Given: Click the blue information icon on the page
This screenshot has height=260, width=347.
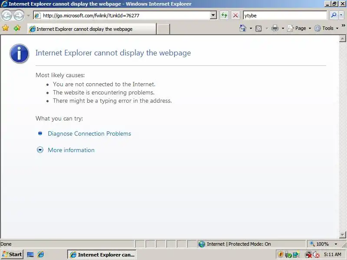Looking at the screenshot, I should [19, 53].
